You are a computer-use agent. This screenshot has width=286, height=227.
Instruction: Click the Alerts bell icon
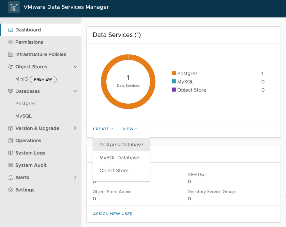point(11,177)
